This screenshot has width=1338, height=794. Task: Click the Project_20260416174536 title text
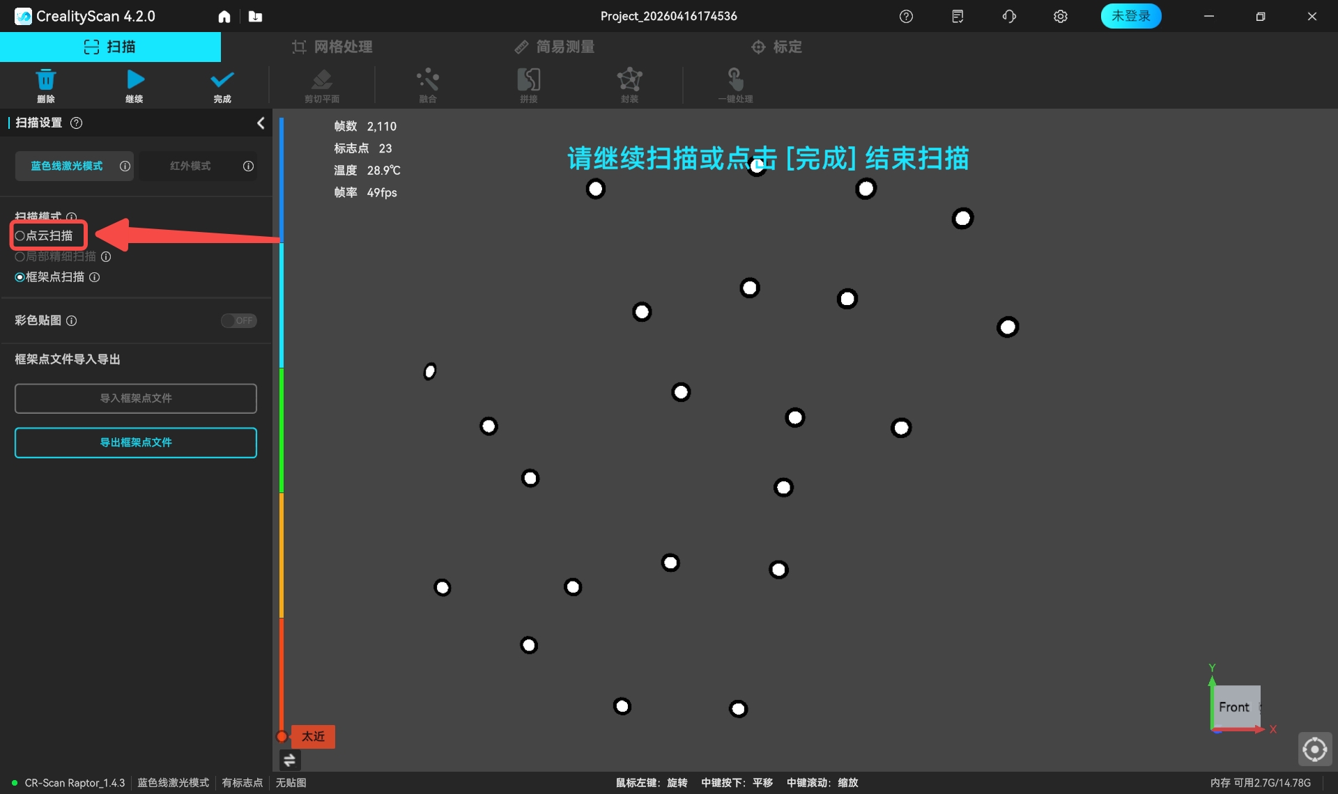pyautogui.click(x=669, y=16)
